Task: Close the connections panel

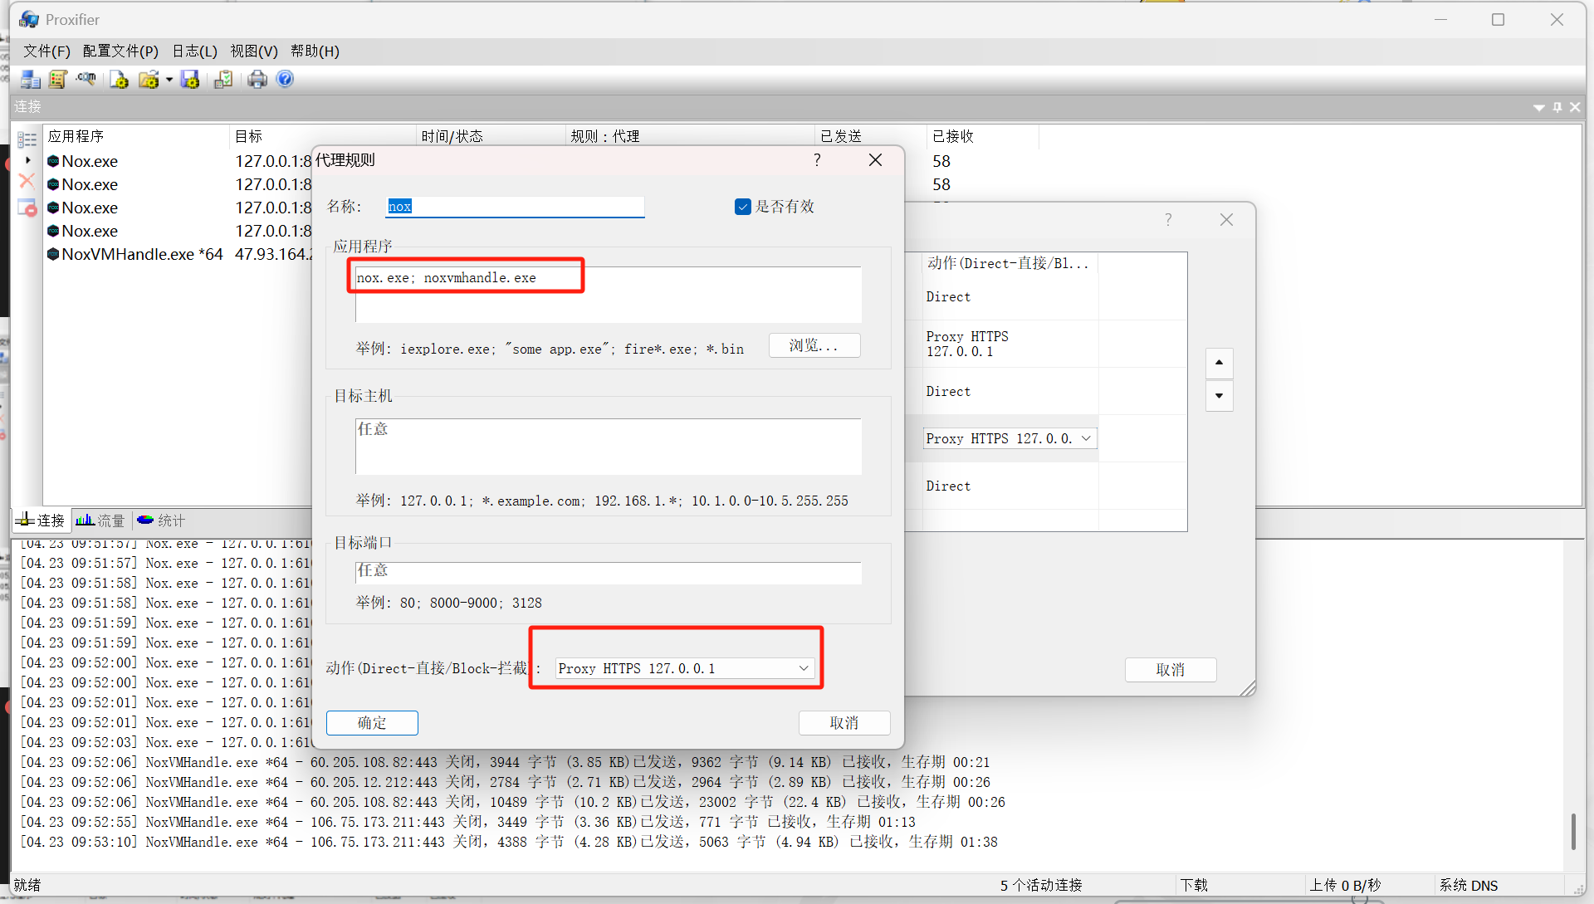Action: click(1575, 106)
